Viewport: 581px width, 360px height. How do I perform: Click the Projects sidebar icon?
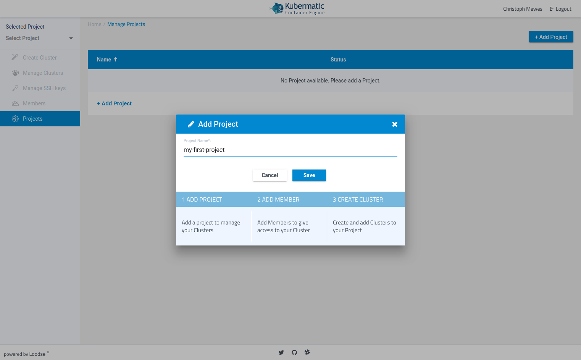pyautogui.click(x=15, y=119)
